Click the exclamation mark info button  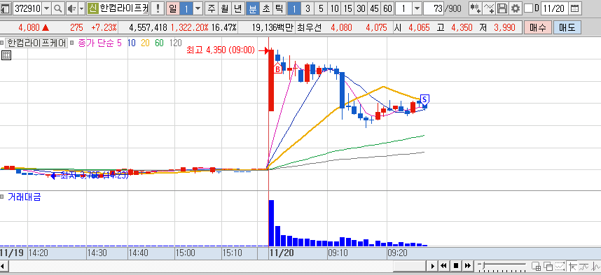158,8
